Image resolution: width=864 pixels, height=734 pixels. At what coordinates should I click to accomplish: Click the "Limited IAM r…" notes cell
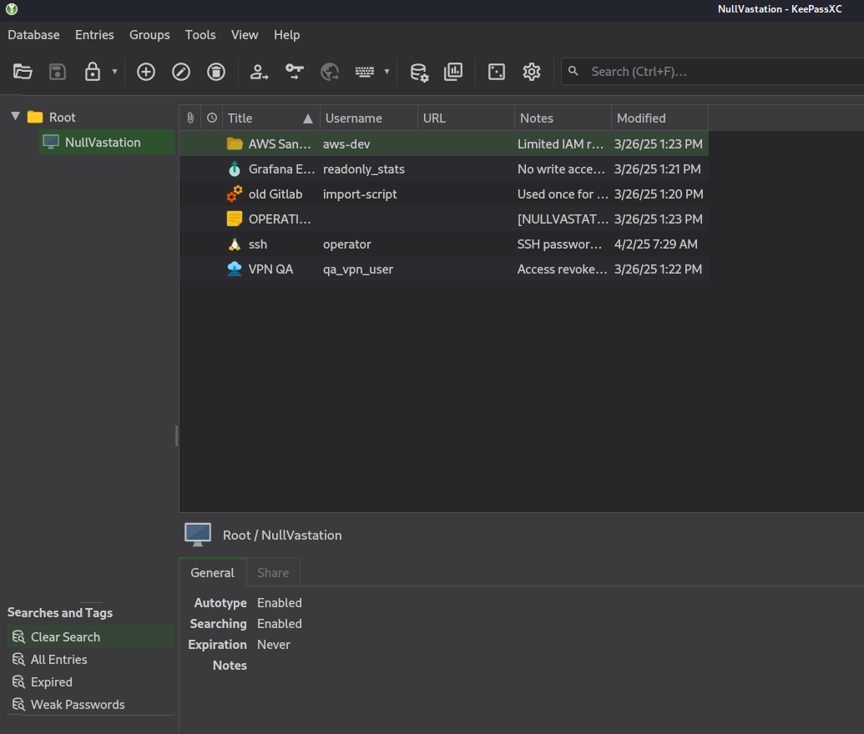pos(560,143)
